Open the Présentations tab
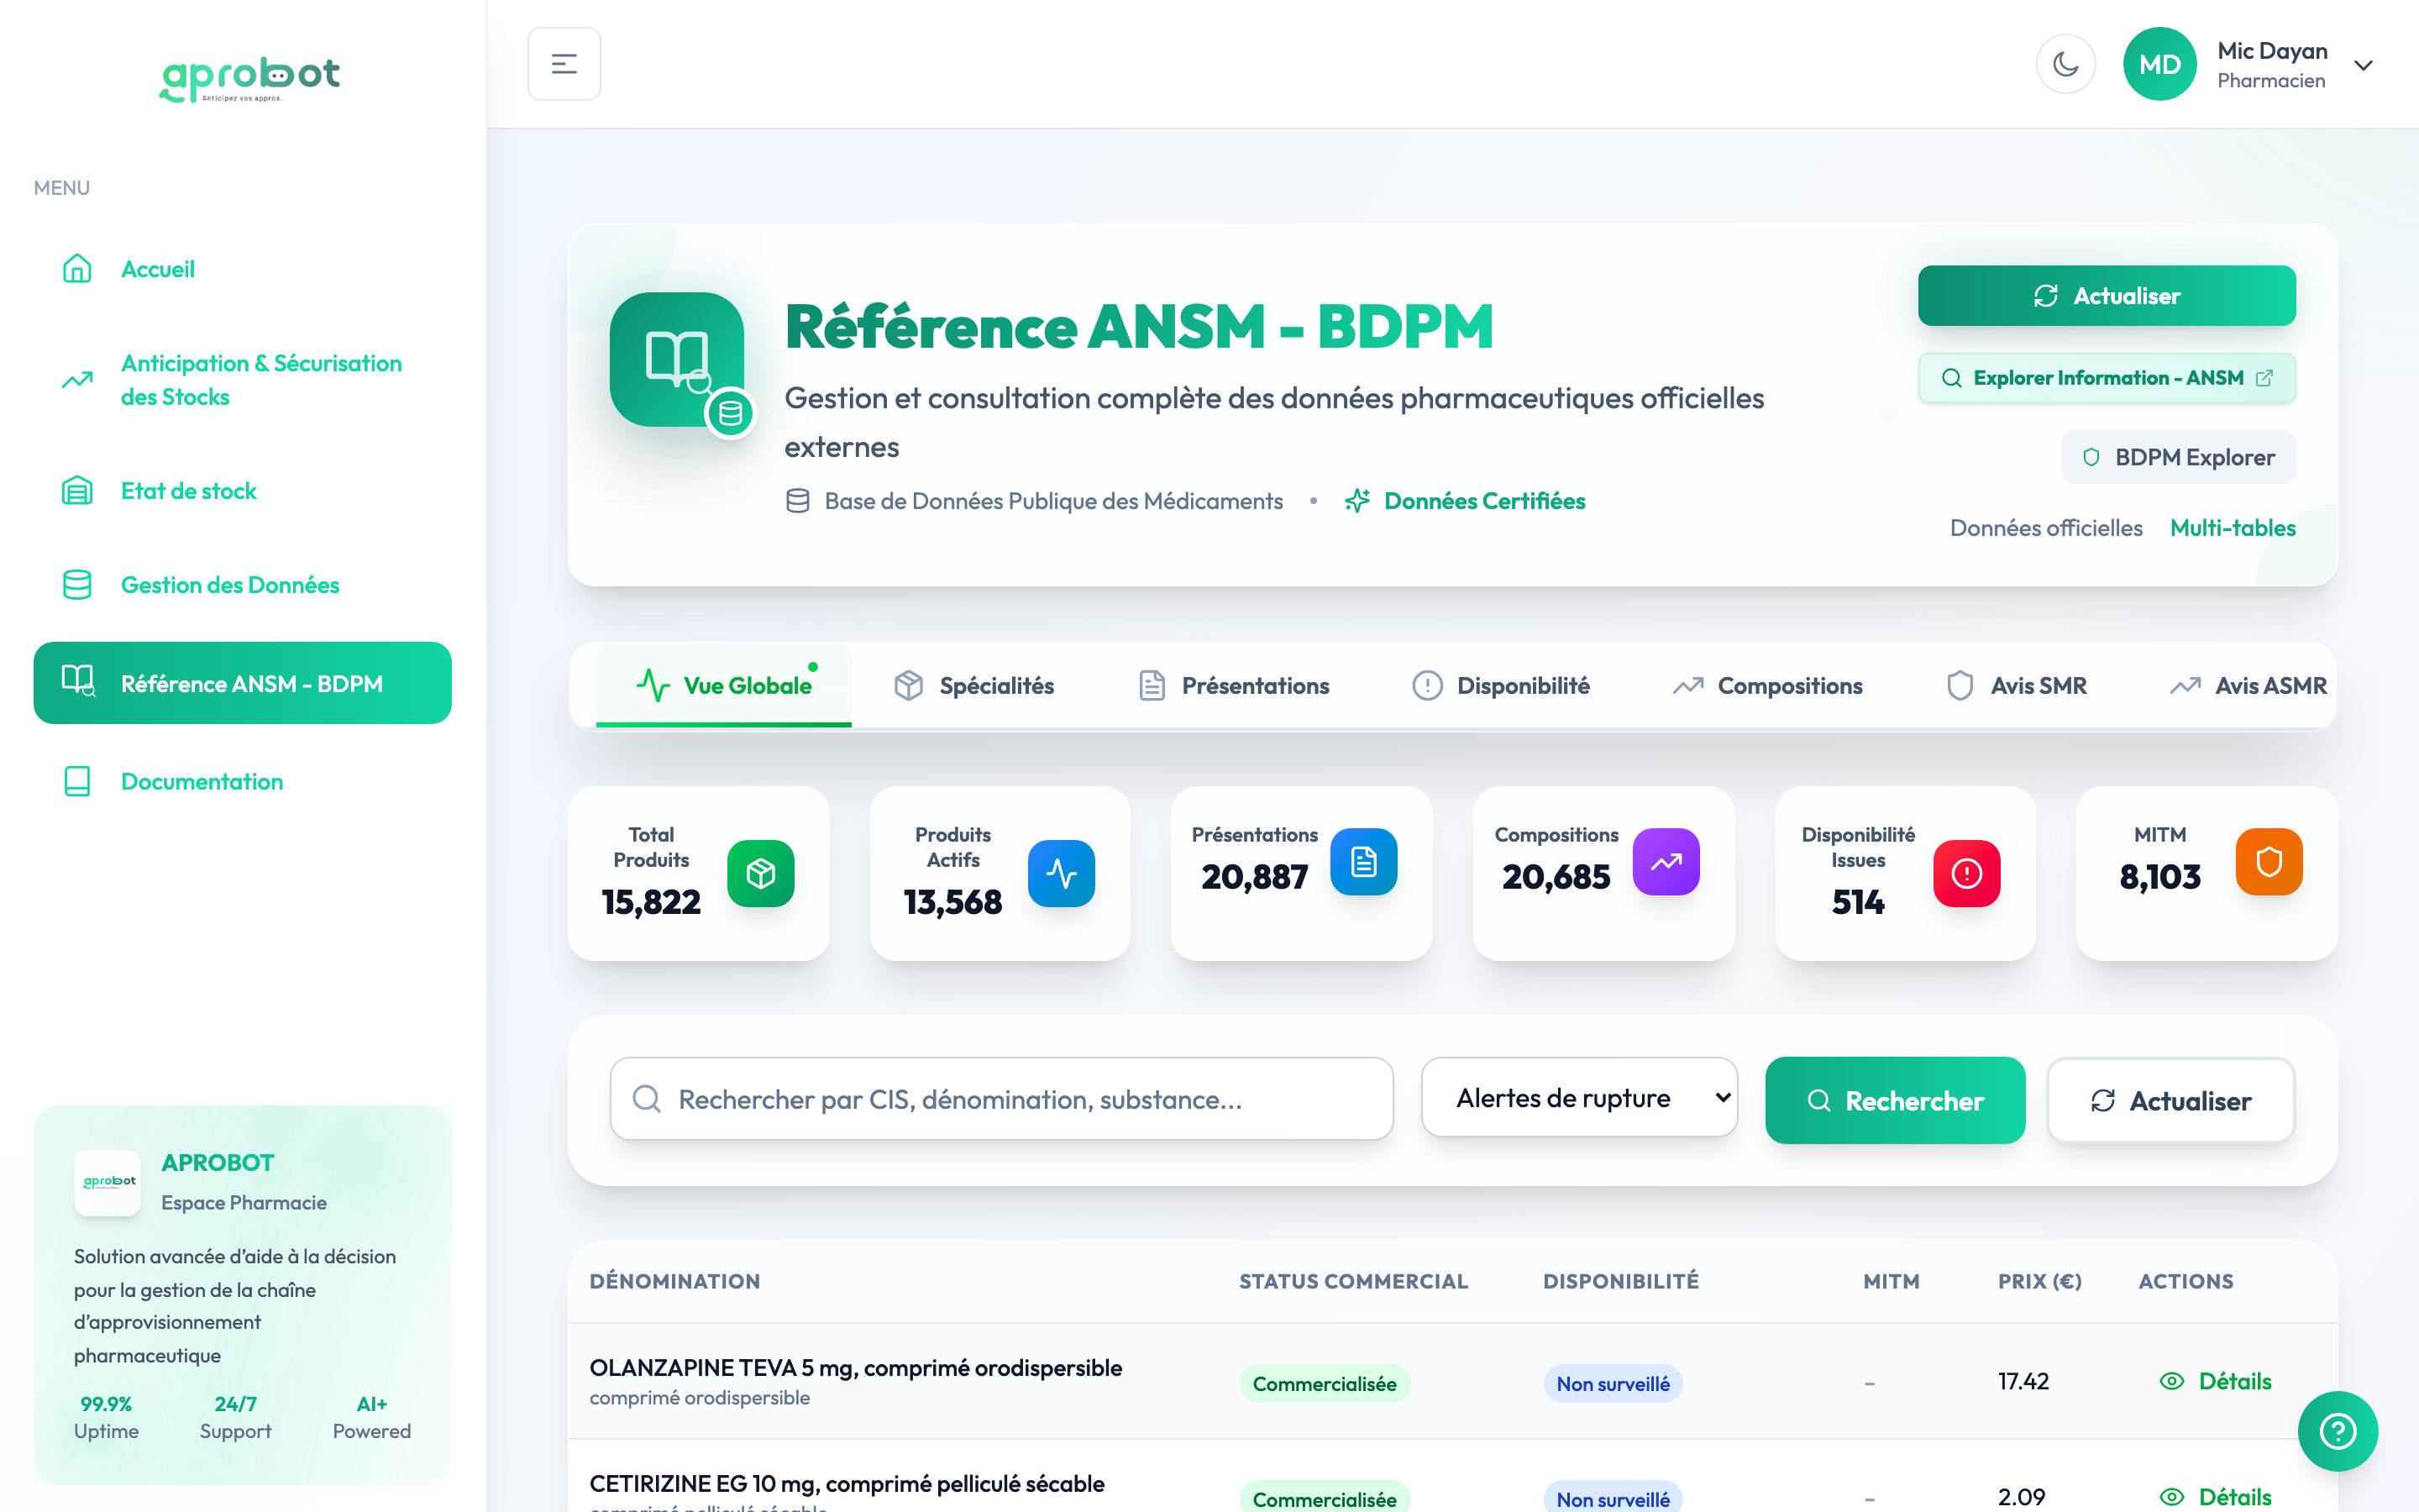Screen dimensions: 2419x1512 point(1234,685)
